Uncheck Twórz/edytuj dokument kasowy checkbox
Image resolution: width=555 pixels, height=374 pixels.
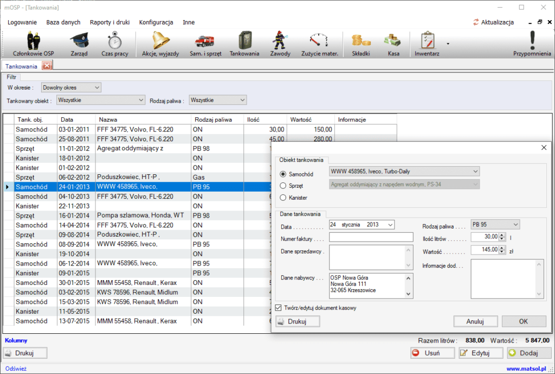coord(279,308)
